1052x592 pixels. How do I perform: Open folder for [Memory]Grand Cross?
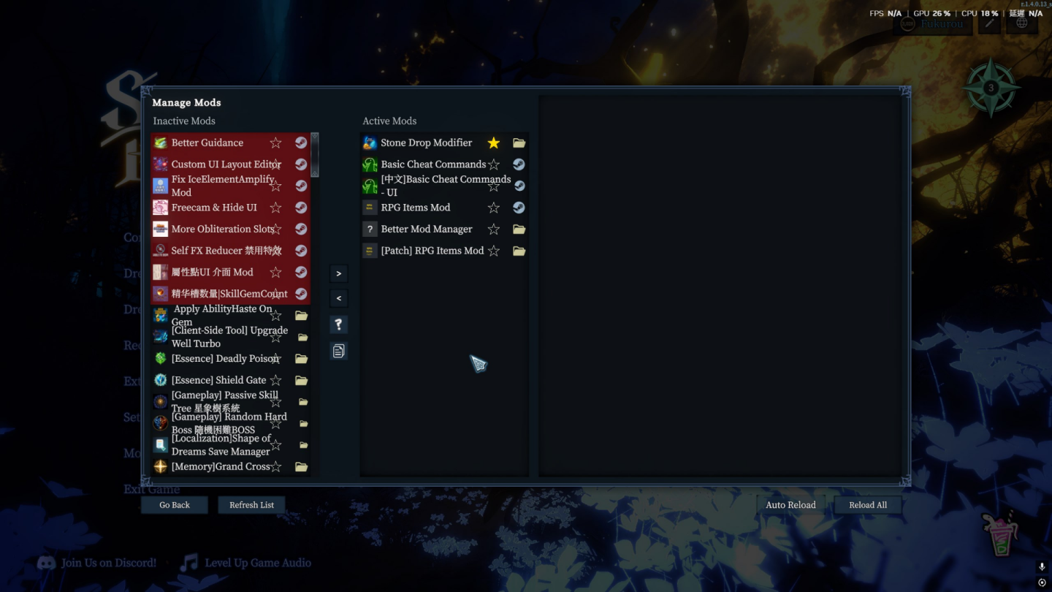(301, 466)
